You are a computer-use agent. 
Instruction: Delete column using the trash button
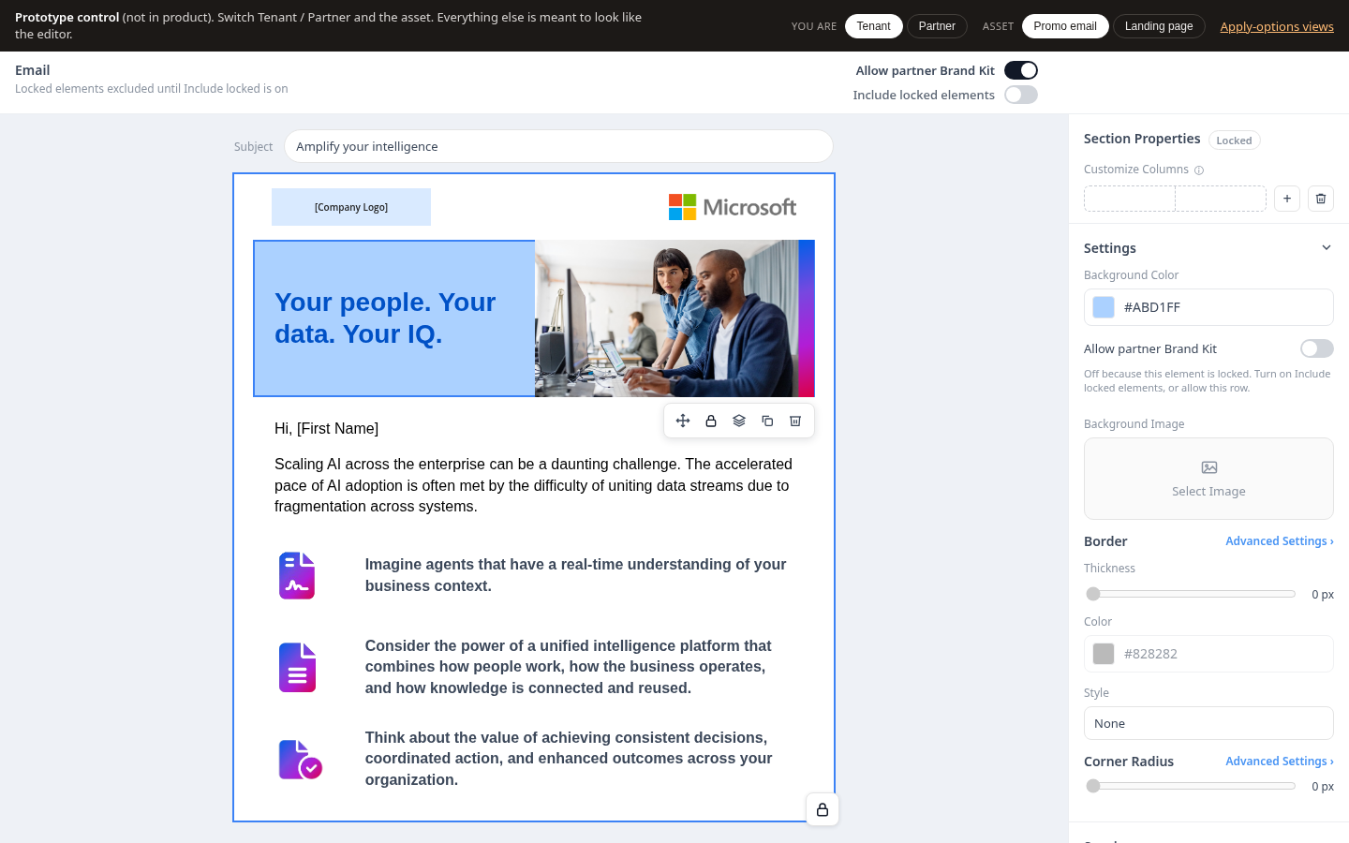pyautogui.click(x=1321, y=199)
